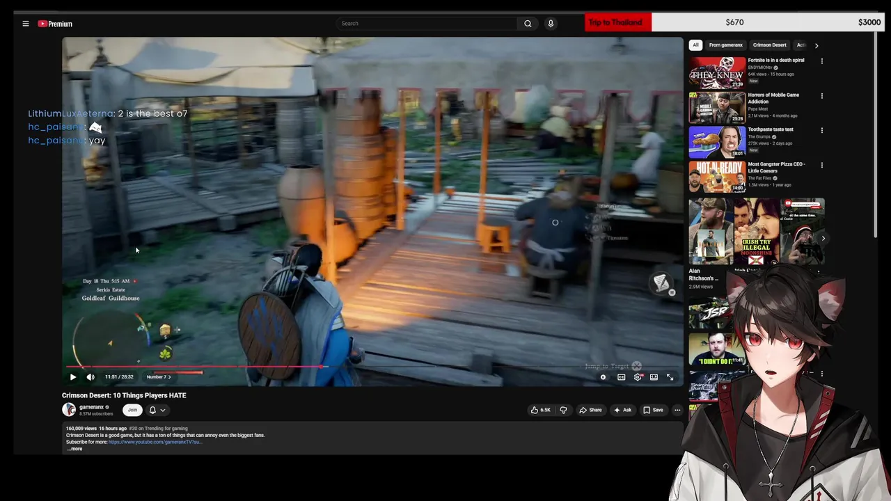Open options menu for Horrors of Mobile Game video
The width and height of the screenshot is (891, 501).
[x=822, y=96]
